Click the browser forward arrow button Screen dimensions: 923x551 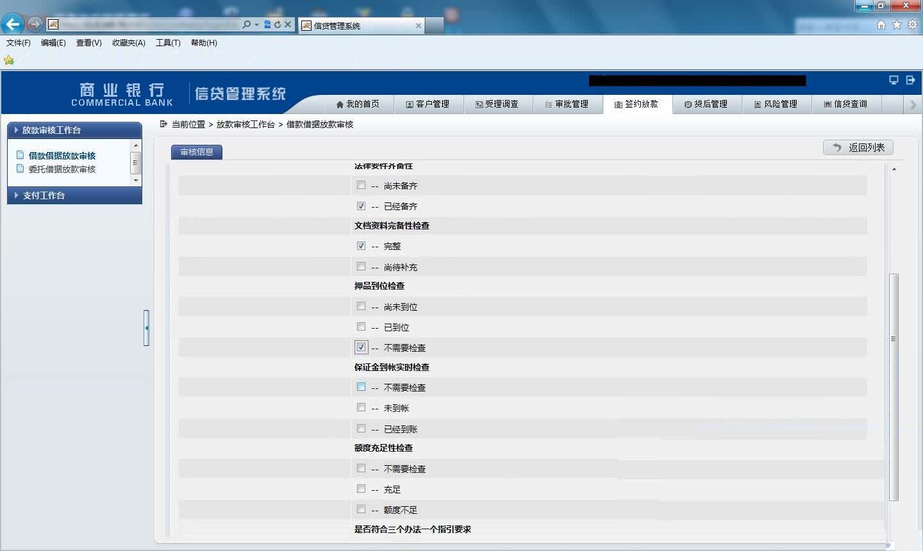(35, 24)
